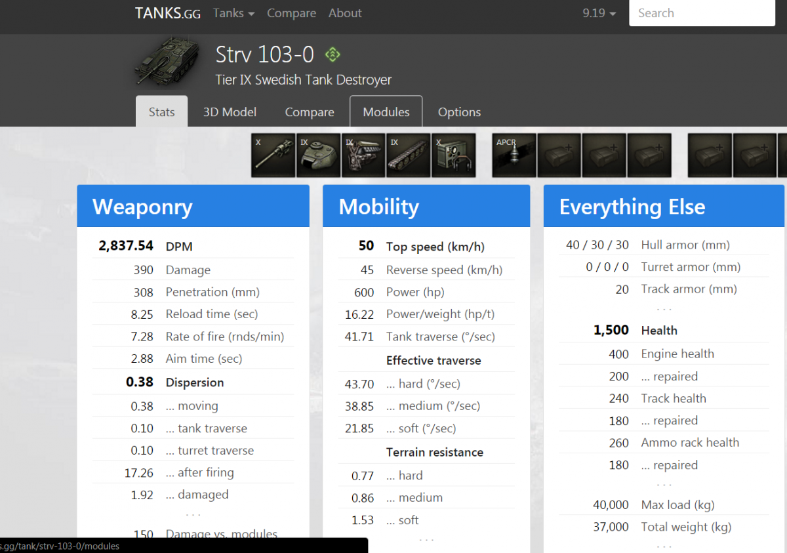The height and width of the screenshot is (553, 787).
Task: Select the tier X radio module icon
Action: coord(454,155)
